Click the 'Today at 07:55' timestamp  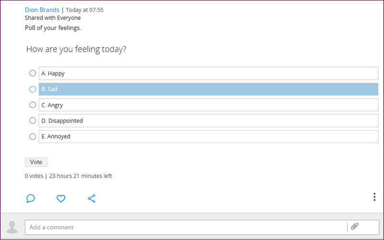click(84, 10)
